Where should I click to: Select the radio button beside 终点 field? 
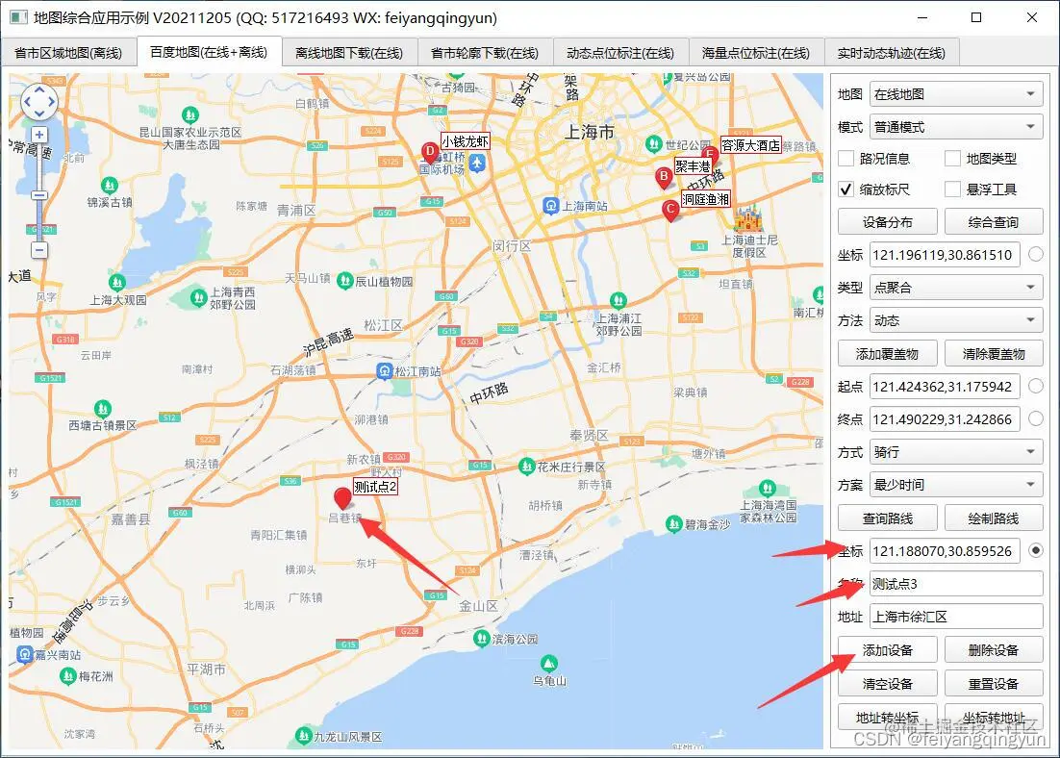coord(1036,418)
